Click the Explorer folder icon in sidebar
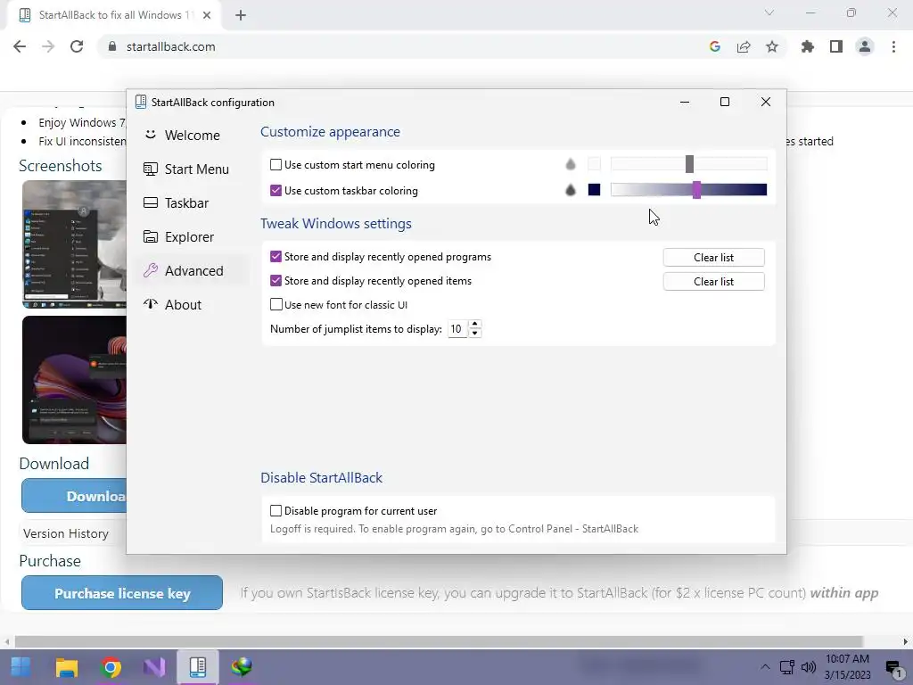The width and height of the screenshot is (913, 685). (x=150, y=236)
